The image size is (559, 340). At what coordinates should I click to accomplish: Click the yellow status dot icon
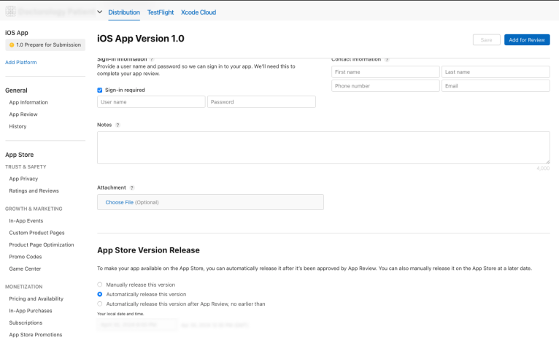(x=12, y=45)
